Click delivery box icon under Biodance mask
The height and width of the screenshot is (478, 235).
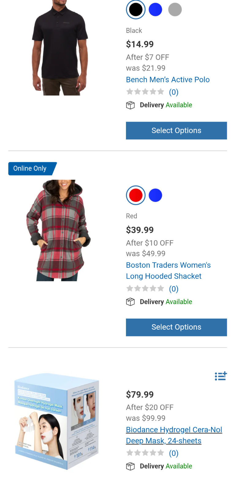[131, 466]
